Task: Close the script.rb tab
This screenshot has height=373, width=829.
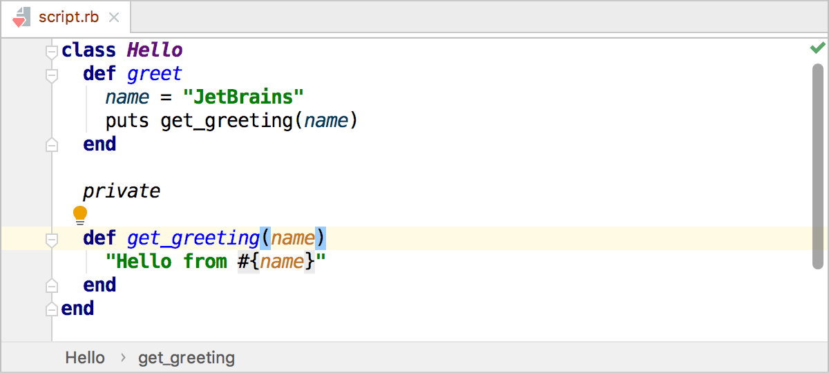Action: click(x=114, y=17)
